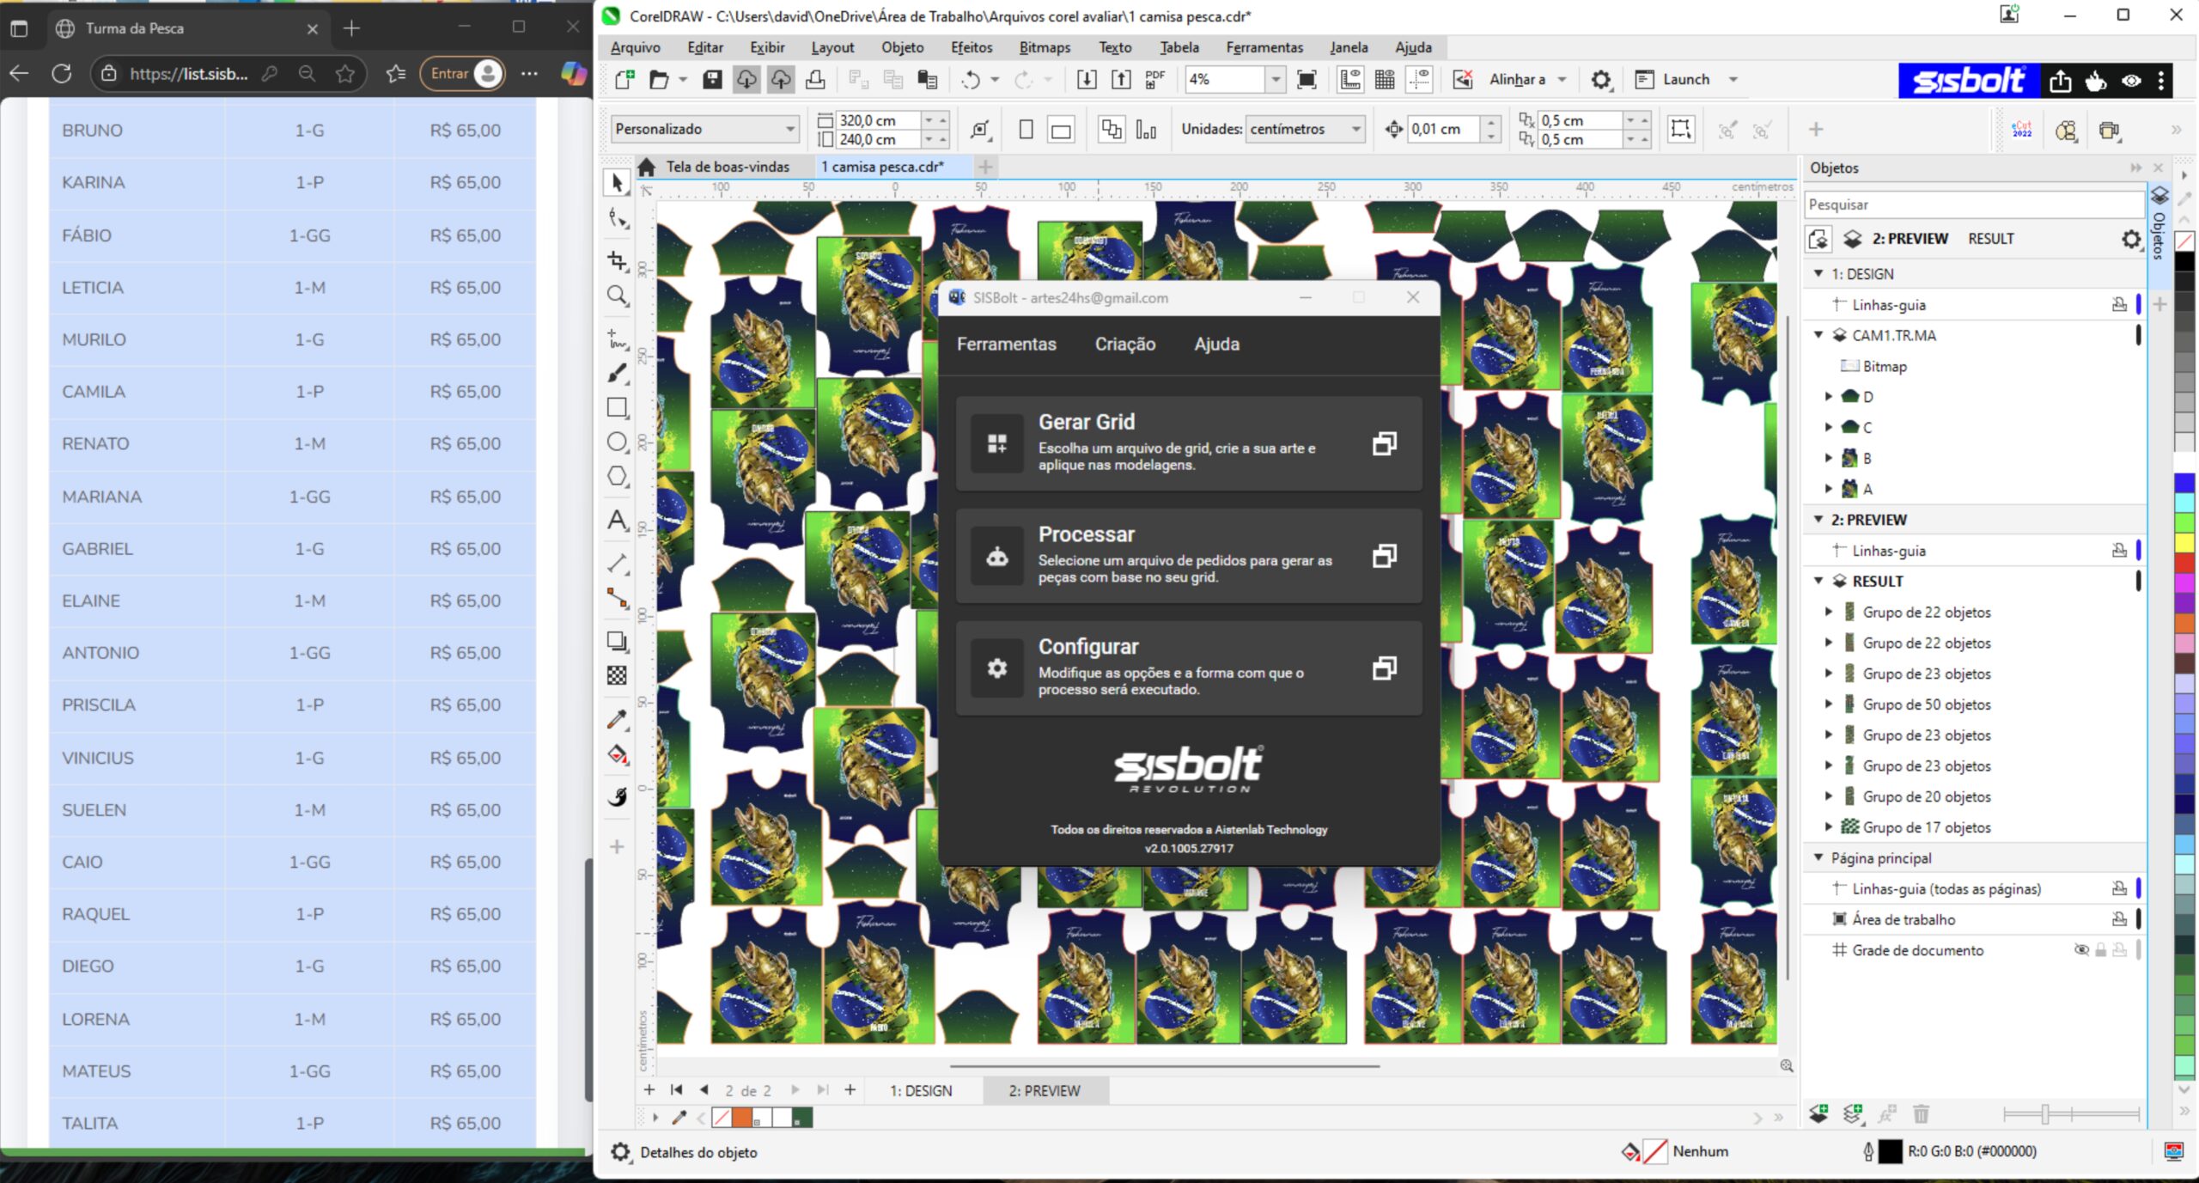Select the Color Eyedropper tool
The width and height of the screenshot is (2199, 1183).
point(617,719)
